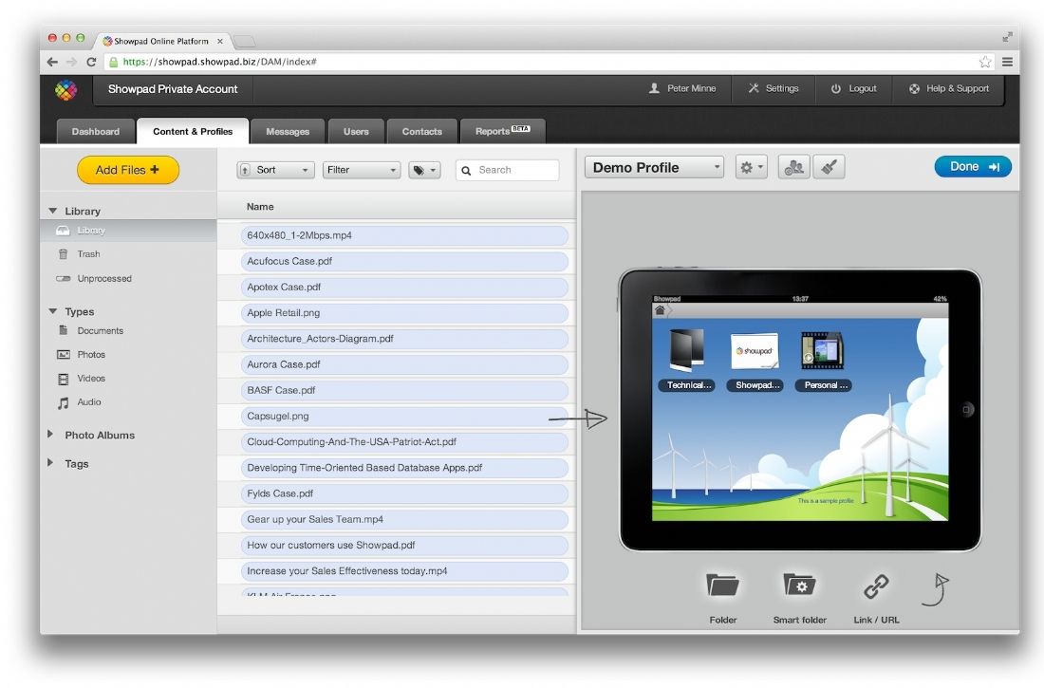Collapse the Types section triangle
This screenshot has width=1044, height=688.
(x=52, y=311)
